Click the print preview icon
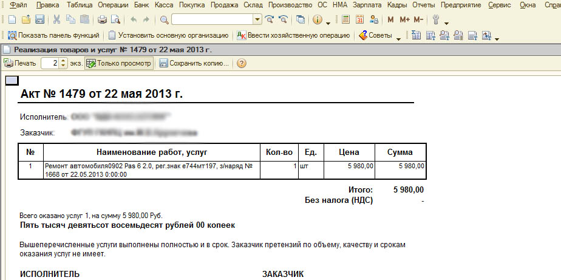This screenshot has height=280, width=561. pos(116,20)
